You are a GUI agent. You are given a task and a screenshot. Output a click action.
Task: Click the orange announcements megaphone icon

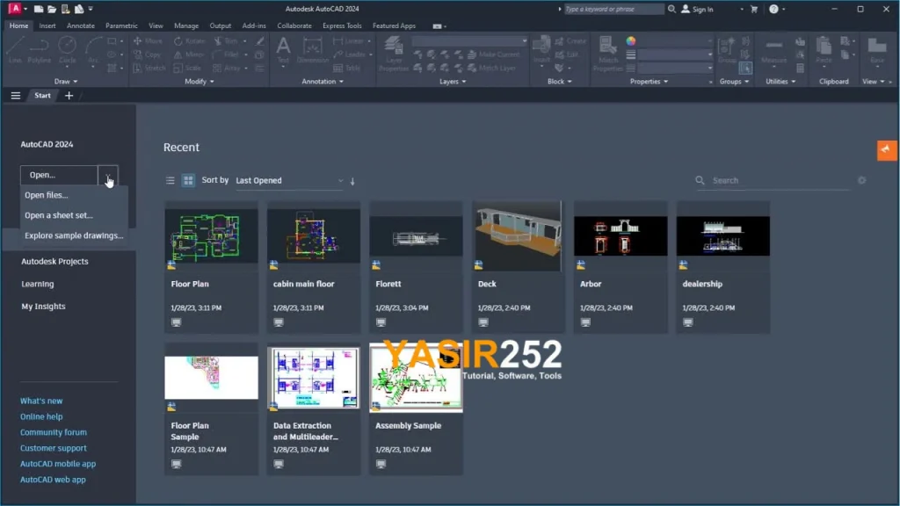pyautogui.click(x=886, y=150)
